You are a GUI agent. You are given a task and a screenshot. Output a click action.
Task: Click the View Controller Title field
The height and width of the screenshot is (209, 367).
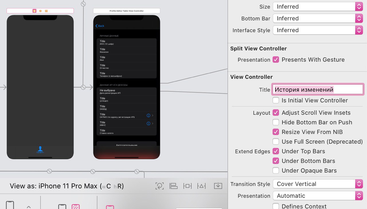[318, 90]
